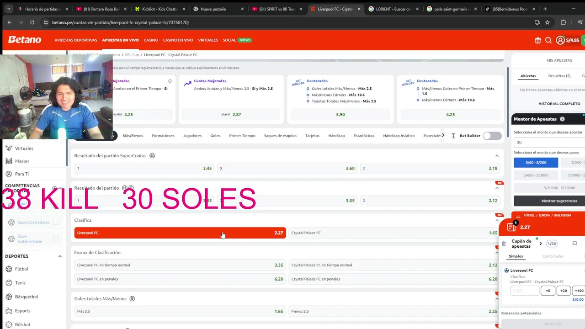Click Crystal Palace FC Clasifica odds 1.65
Image resolution: width=585 pixels, height=329 pixels.
(x=394, y=233)
